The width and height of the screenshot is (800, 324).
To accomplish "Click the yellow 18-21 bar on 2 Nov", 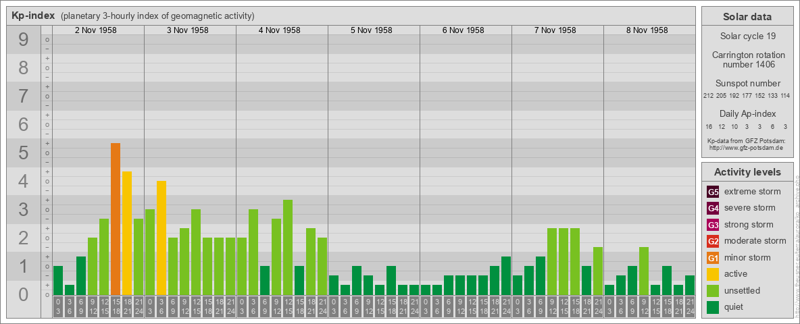I will (127, 234).
